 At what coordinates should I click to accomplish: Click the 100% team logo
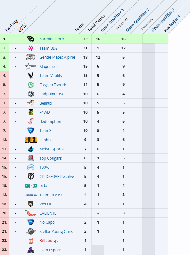30,167
